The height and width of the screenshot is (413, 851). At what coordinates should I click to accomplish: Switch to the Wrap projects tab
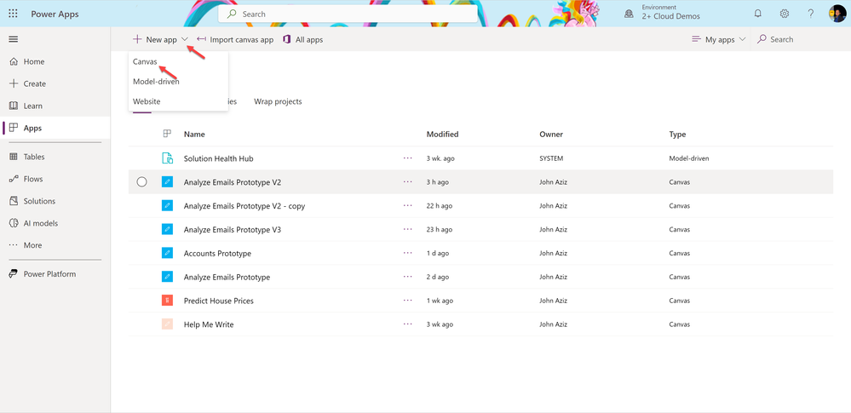[278, 101]
